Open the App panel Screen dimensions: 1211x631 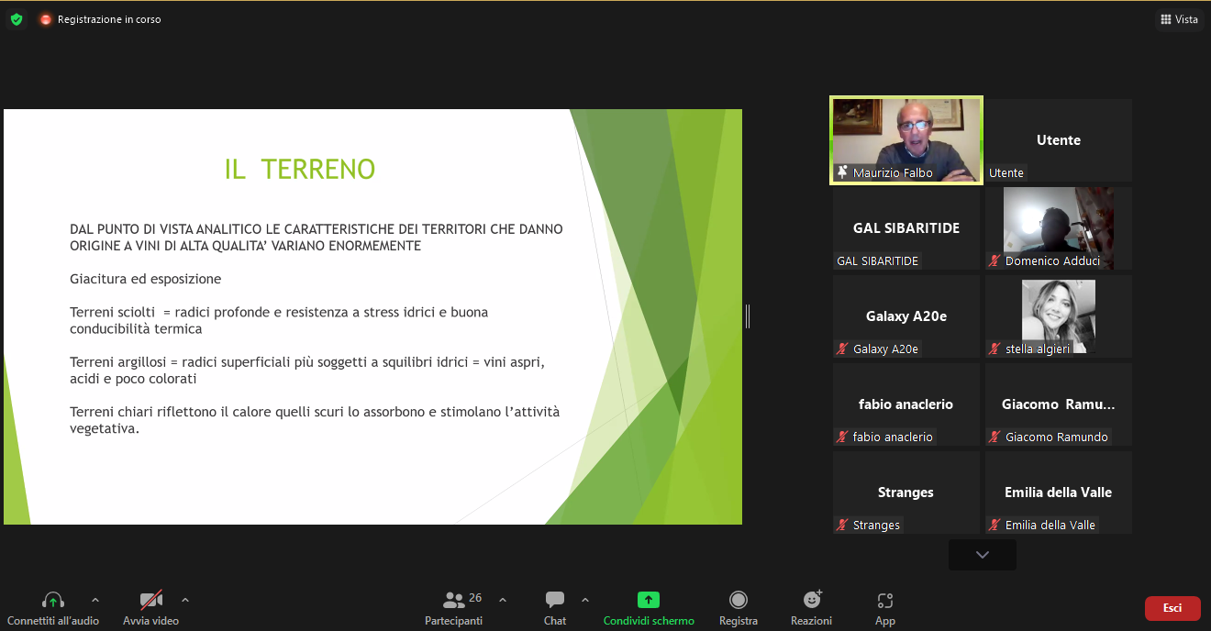[885, 607]
